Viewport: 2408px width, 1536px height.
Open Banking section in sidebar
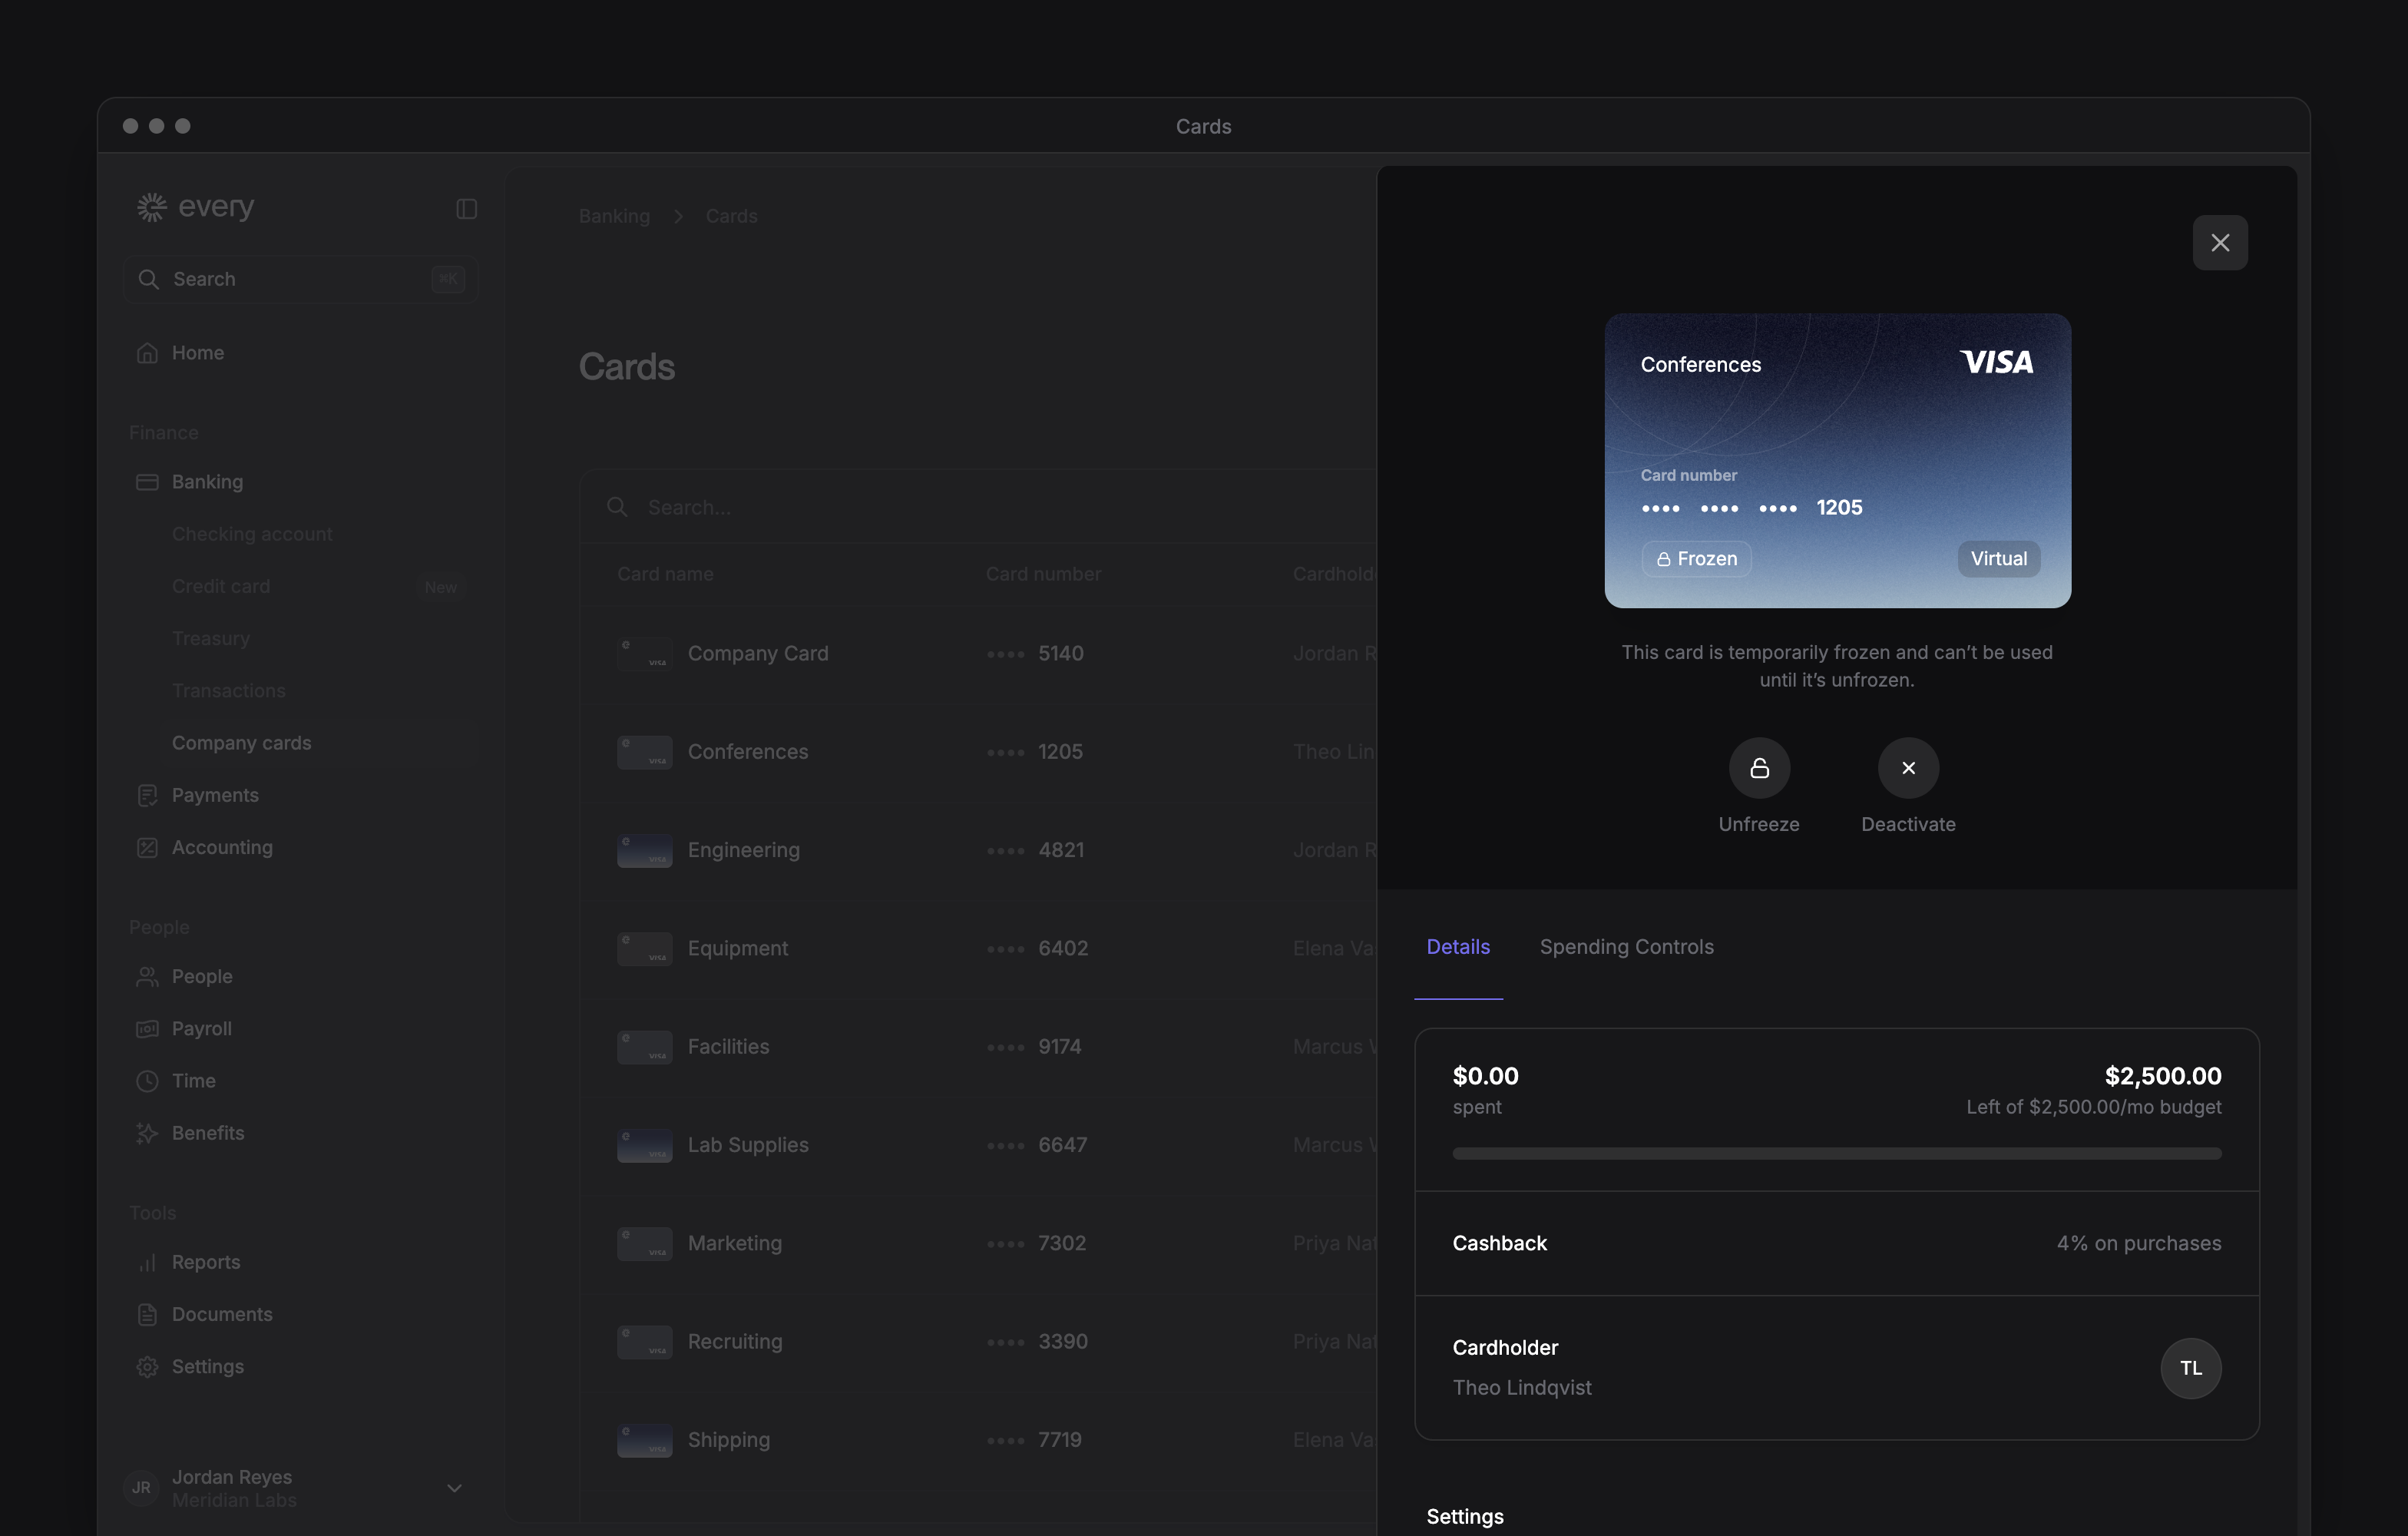click(300, 482)
